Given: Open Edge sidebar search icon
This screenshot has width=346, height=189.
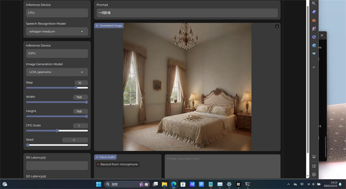Looking at the screenshot, I should point(314,3).
